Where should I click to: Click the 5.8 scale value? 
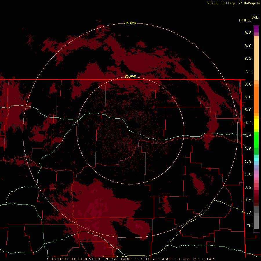[x=248, y=97]
